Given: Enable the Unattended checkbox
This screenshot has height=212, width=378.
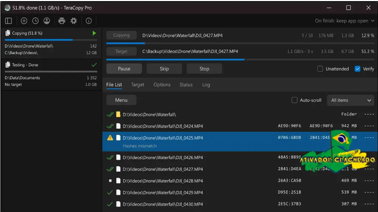Looking at the screenshot, I should [x=320, y=69].
